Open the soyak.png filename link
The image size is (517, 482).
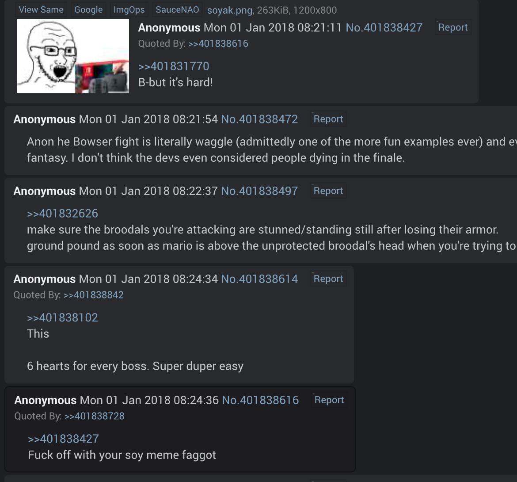point(230,10)
